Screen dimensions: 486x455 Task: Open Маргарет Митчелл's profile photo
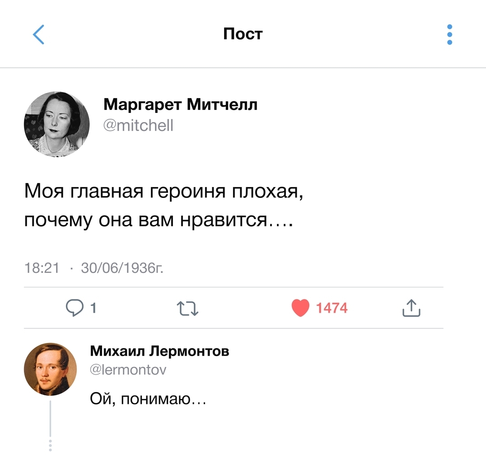pyautogui.click(x=56, y=123)
